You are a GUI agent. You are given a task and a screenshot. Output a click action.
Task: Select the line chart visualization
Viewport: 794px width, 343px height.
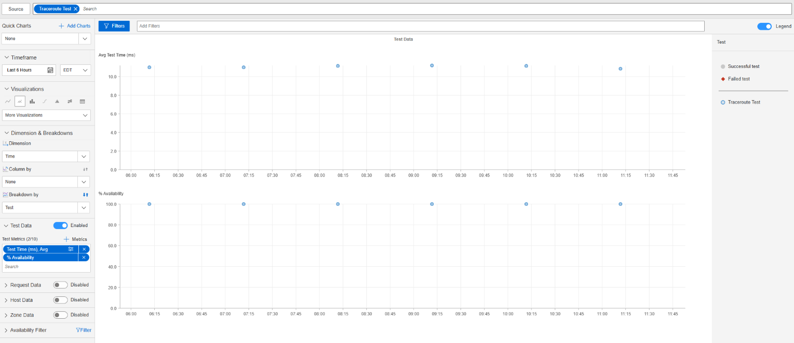click(7, 102)
